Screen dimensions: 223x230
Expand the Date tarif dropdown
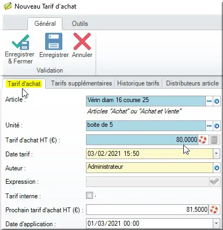pyautogui.click(x=217, y=154)
